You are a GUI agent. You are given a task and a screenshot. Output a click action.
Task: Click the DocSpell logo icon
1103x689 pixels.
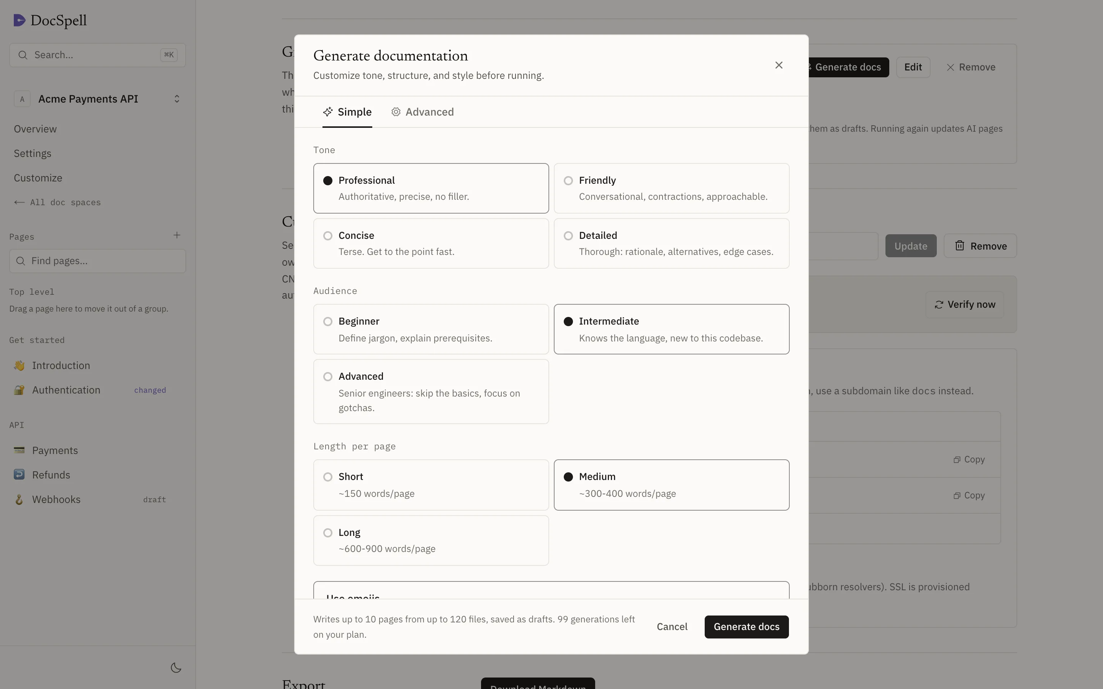[19, 20]
